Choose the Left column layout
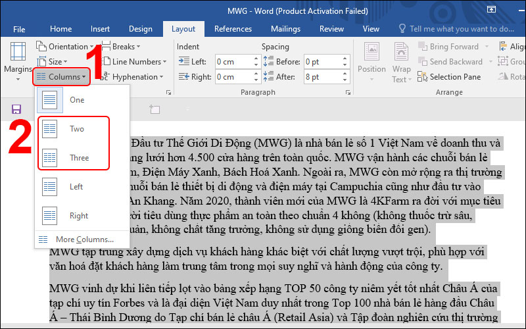The width and height of the screenshot is (526, 329). [83, 187]
